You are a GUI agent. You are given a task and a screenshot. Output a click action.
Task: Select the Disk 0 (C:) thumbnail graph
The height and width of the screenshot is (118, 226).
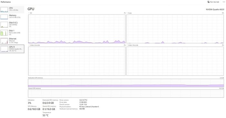pyautogui.click(x=4, y=25)
